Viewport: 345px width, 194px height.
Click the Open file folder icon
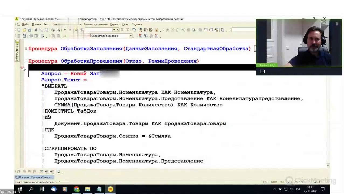coord(24,30)
